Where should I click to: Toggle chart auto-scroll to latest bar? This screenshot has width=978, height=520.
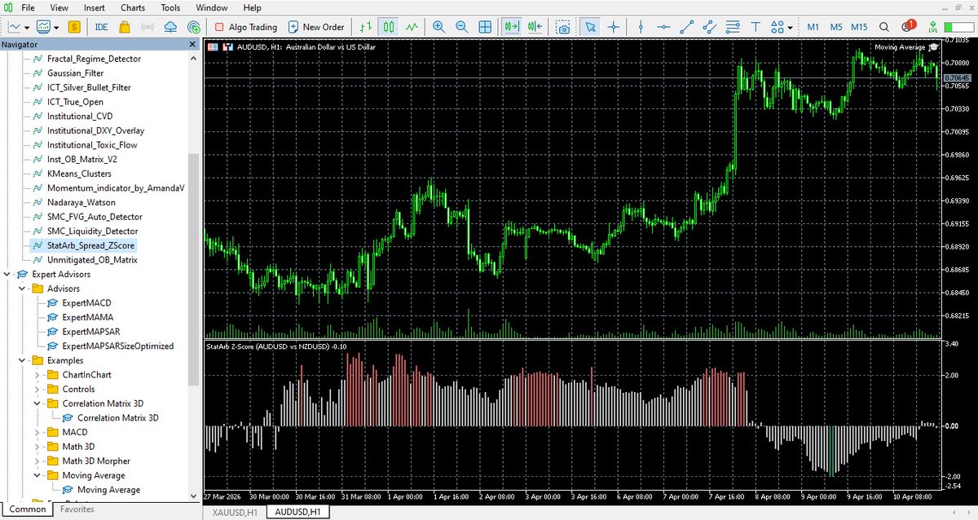click(513, 27)
